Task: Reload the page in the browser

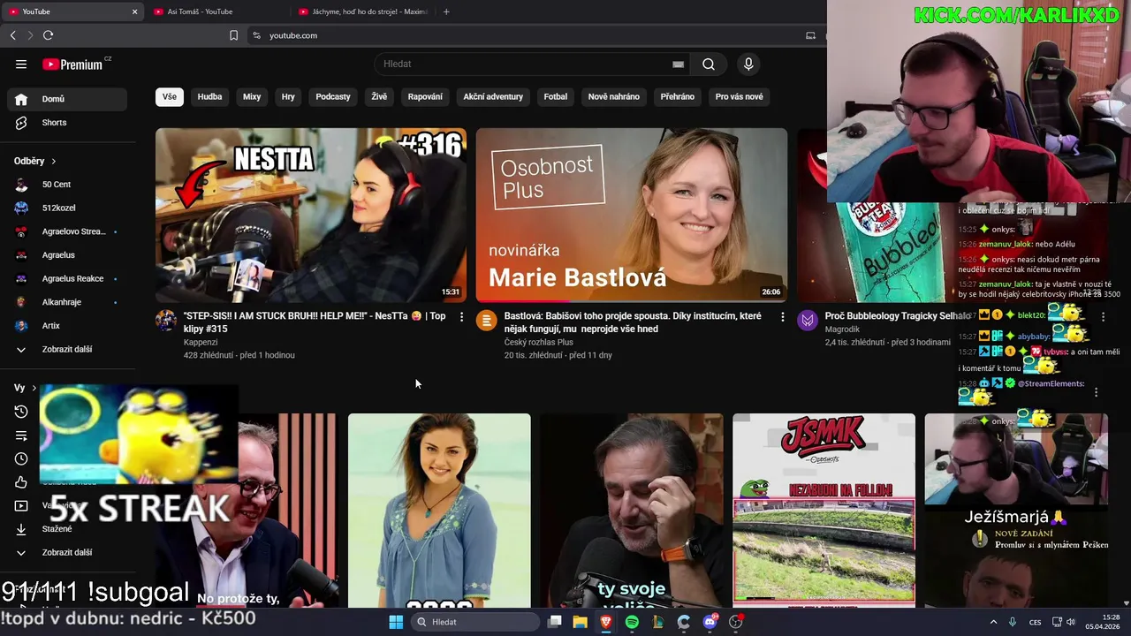Action: (x=48, y=35)
